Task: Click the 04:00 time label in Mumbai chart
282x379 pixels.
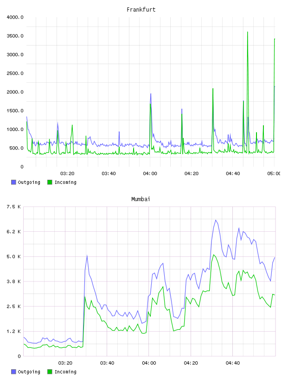Action: coord(149,363)
